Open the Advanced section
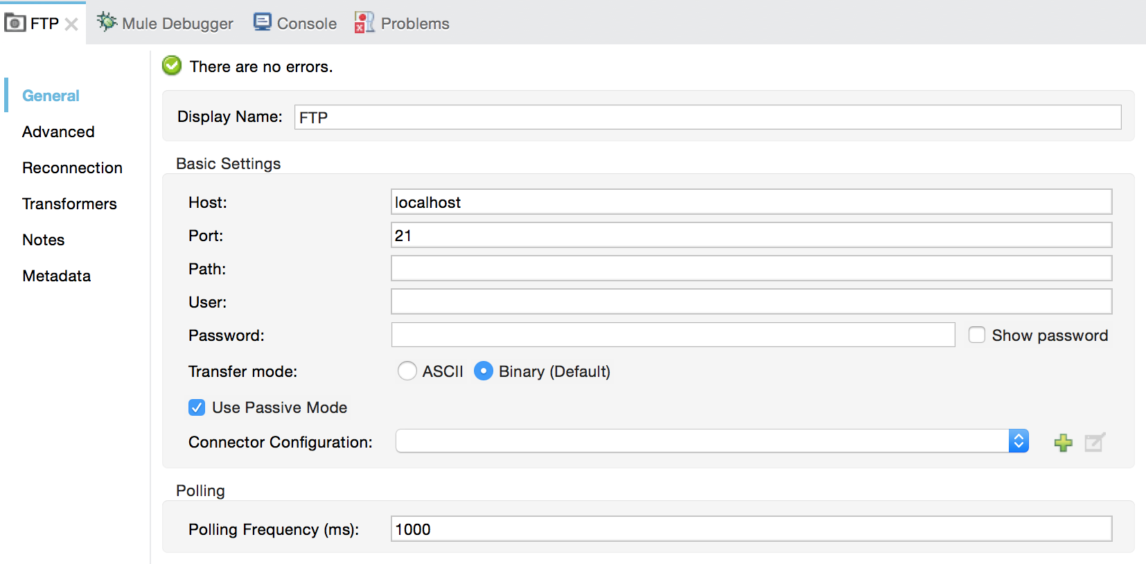 58,132
